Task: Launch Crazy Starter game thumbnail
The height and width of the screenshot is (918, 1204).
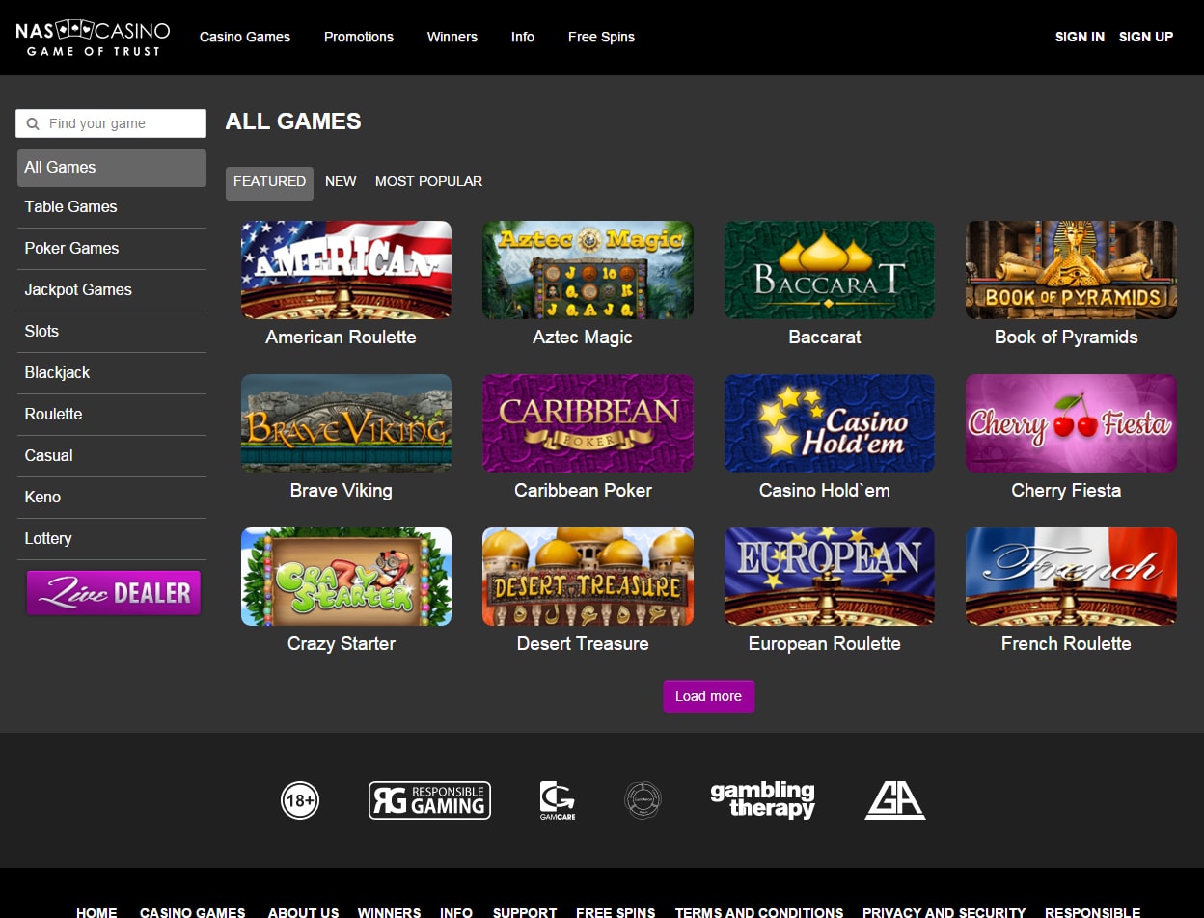Action: click(x=346, y=577)
